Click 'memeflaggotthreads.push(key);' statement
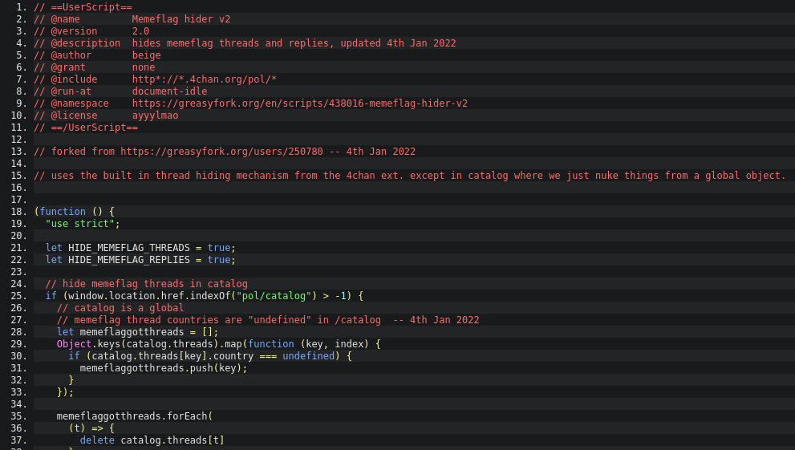Image resolution: width=795 pixels, height=450 pixels. pyautogui.click(x=164, y=368)
